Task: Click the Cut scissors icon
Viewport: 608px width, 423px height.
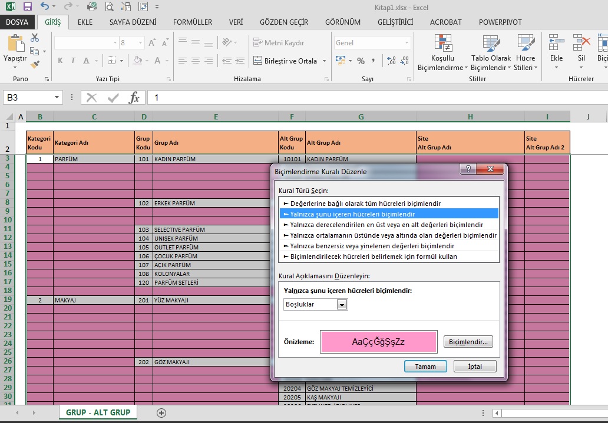Action: coord(35,38)
